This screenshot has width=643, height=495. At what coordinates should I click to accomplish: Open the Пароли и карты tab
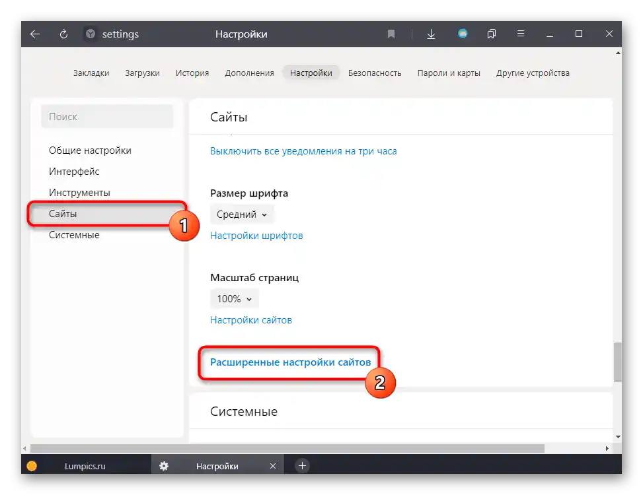click(449, 73)
